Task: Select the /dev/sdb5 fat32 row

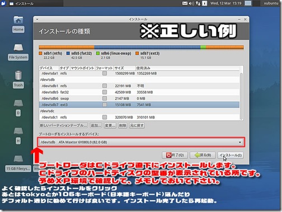Action: (139, 92)
